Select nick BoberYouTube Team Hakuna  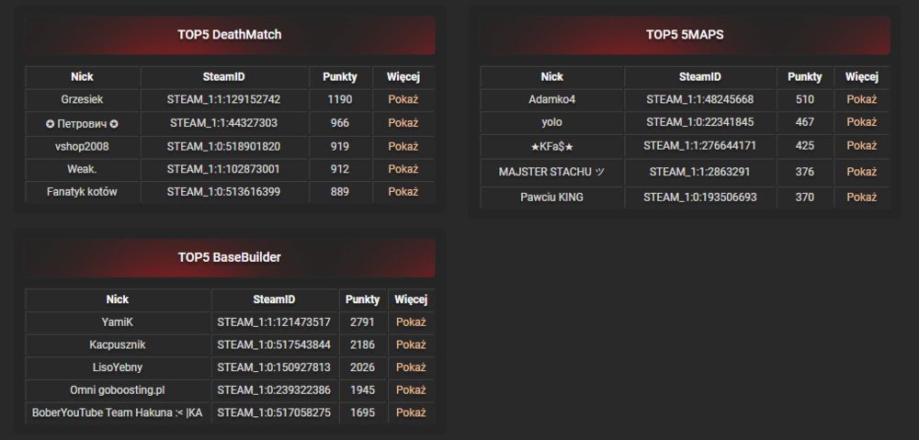[118, 412]
